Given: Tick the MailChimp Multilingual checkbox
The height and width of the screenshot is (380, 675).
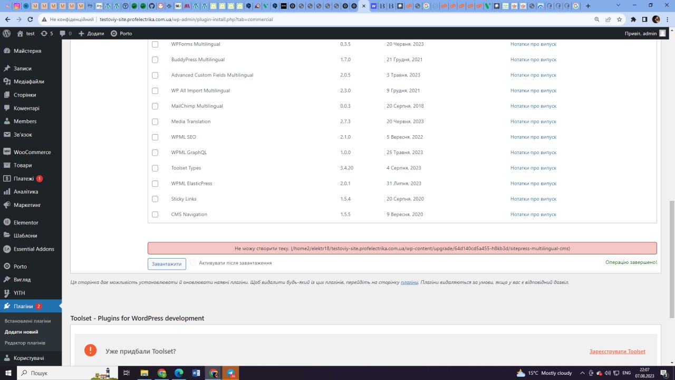Looking at the screenshot, I should tap(155, 106).
